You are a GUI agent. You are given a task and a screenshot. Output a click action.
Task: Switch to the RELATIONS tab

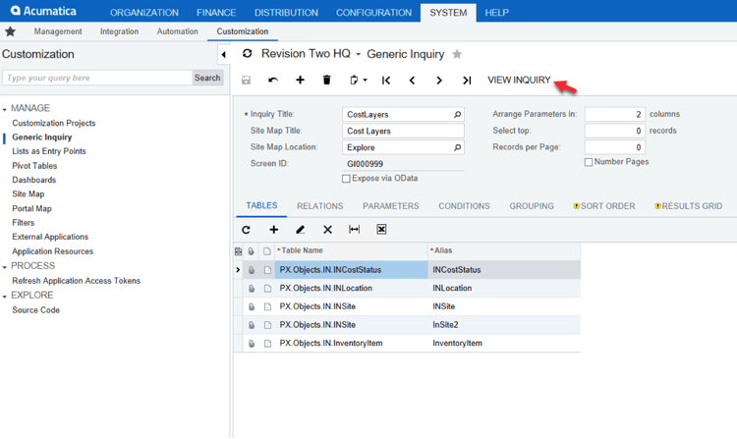point(320,206)
